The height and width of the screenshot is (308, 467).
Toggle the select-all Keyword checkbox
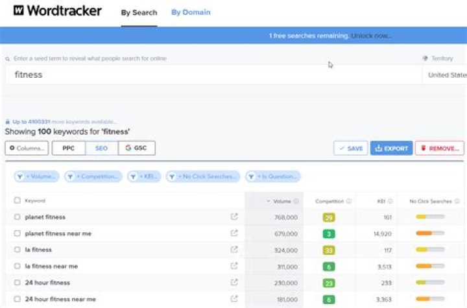point(18,200)
